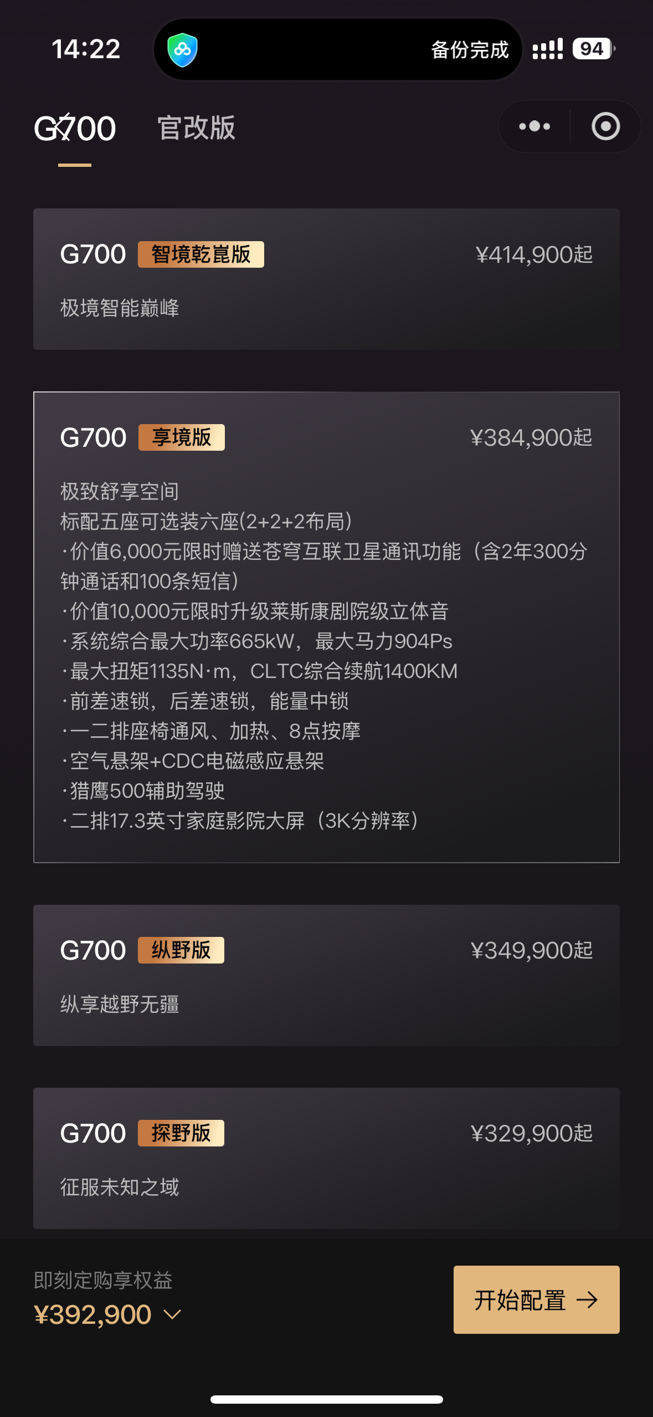This screenshot has width=653, height=1417.
Task: Tap the mini program close circle icon
Action: click(x=605, y=126)
